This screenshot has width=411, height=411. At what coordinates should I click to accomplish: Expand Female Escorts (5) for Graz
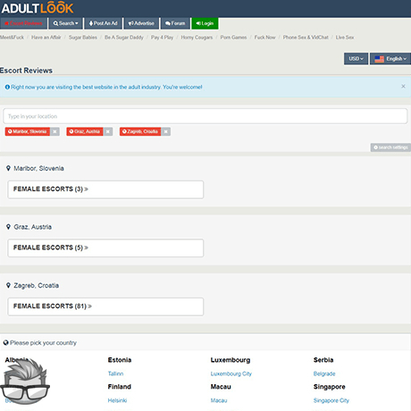click(105, 247)
